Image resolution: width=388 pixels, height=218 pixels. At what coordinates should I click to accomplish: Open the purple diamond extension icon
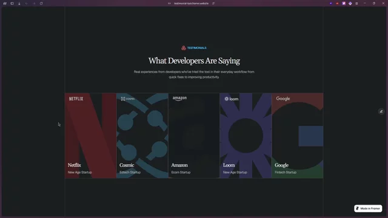(350, 4)
